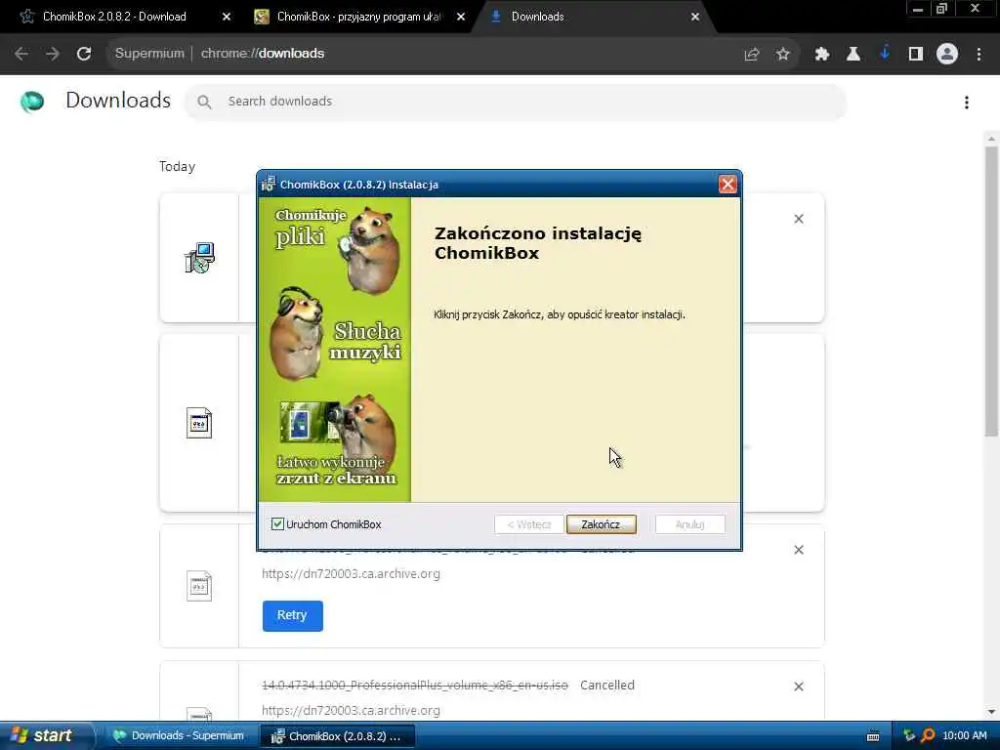Open the Extensions puzzle icon
Screen dimensions: 1000x750
[821, 55]
